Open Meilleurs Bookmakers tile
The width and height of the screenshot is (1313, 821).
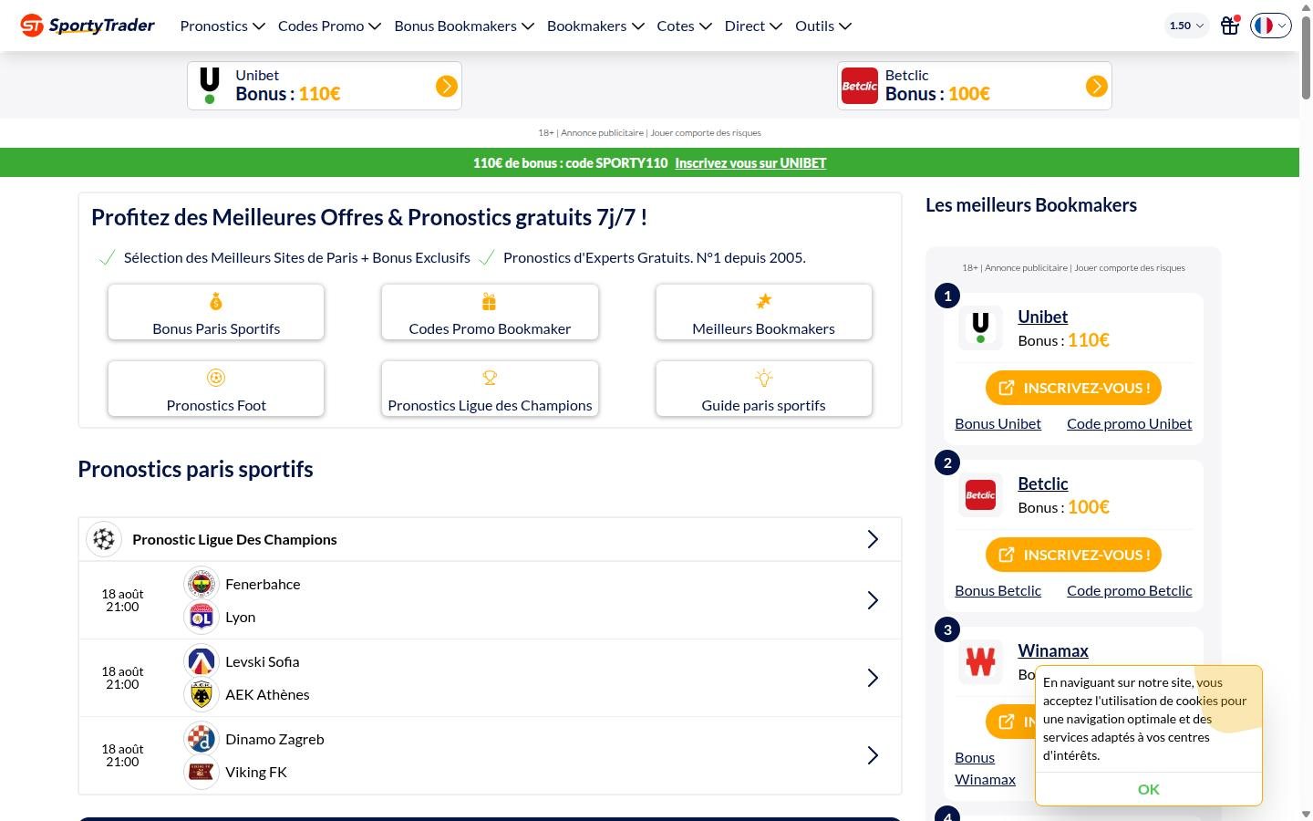(763, 312)
